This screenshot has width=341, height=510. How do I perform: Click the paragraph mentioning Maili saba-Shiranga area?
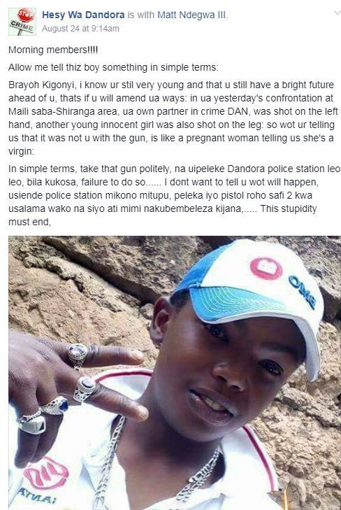[173, 118]
